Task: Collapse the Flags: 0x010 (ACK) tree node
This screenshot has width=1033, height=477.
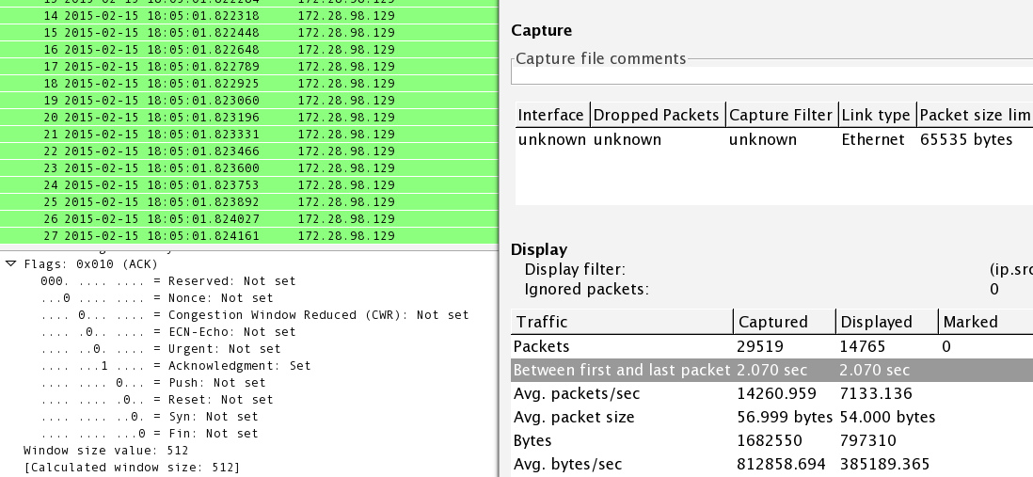Action: click(10, 263)
